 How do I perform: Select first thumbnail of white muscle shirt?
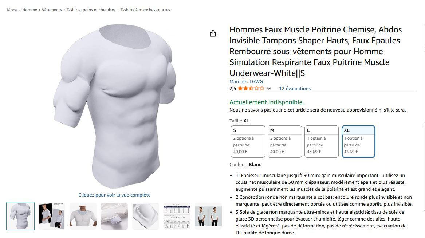(x=20, y=216)
